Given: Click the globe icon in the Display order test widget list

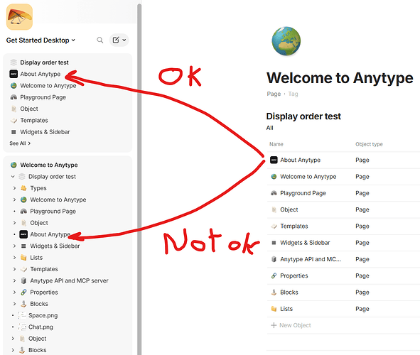Looking at the screenshot, I should (14, 86).
